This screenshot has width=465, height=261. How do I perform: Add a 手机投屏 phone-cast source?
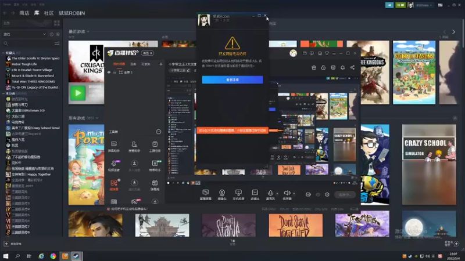(x=238, y=194)
